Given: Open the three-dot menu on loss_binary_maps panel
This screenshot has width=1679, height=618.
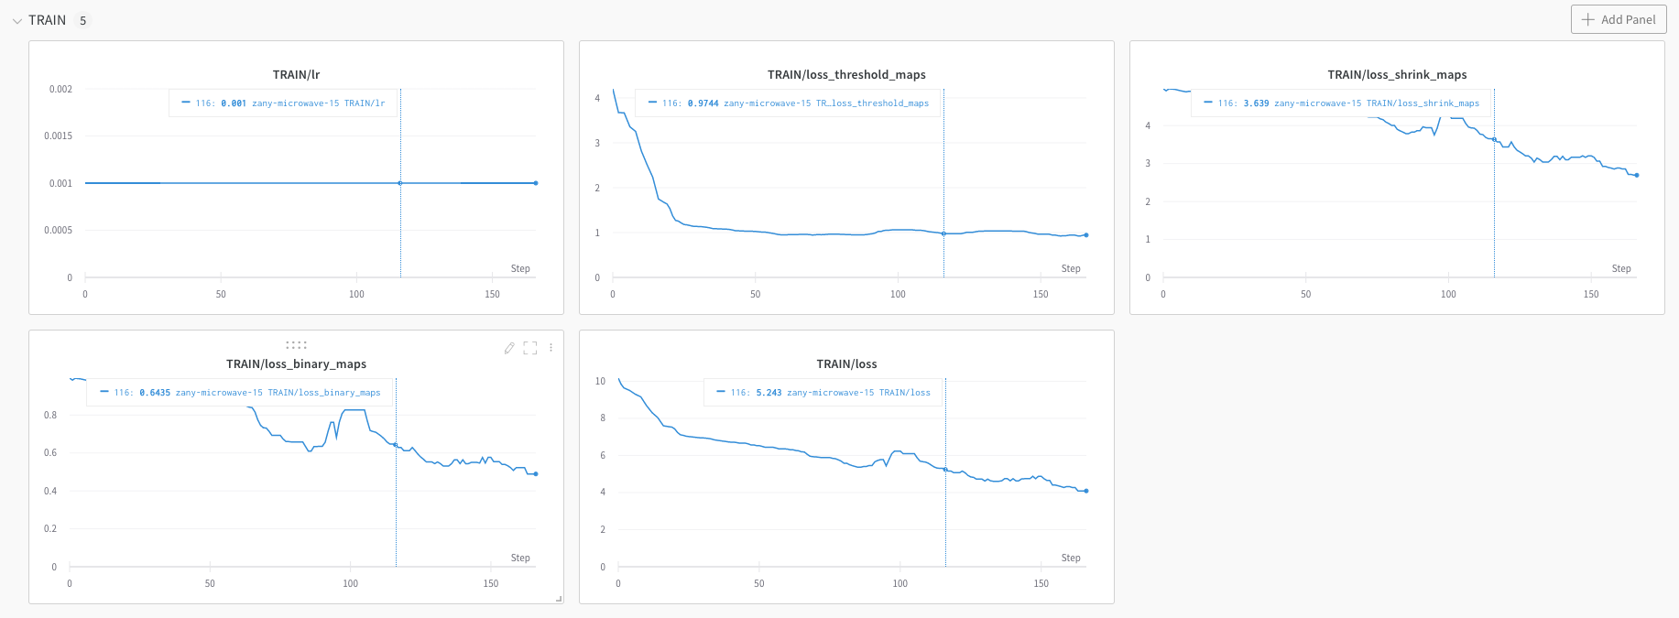Looking at the screenshot, I should tap(551, 348).
